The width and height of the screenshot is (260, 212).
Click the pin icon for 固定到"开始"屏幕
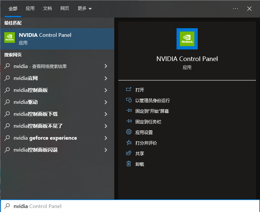coord(129,111)
